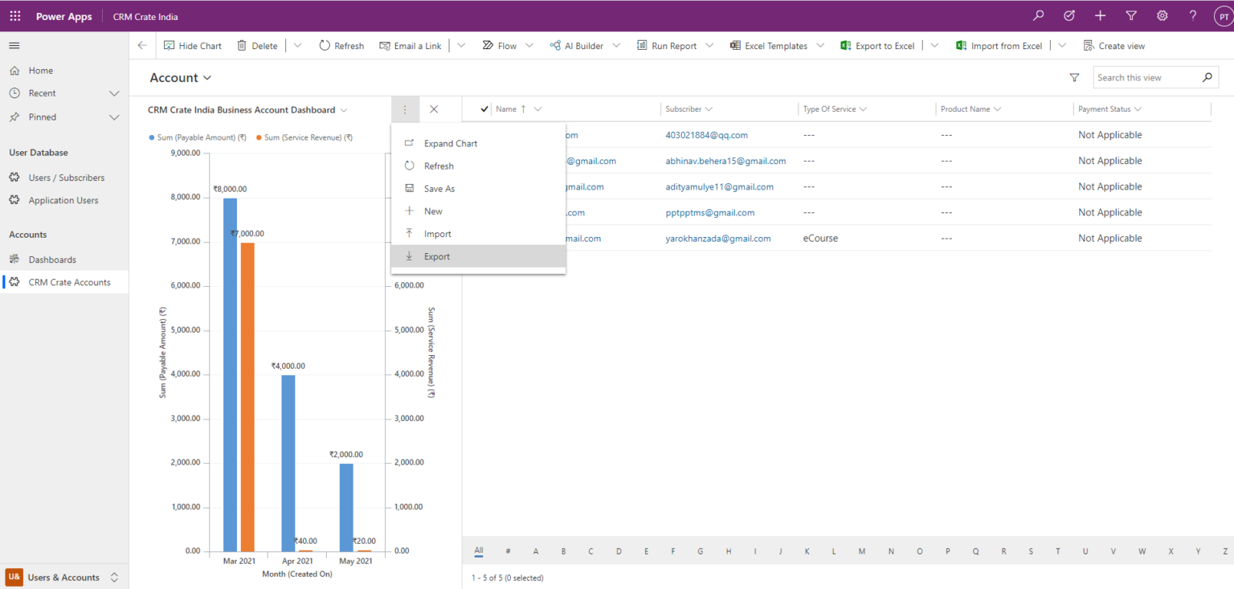Open the settings gear icon
1234x589 pixels.
[1162, 15]
